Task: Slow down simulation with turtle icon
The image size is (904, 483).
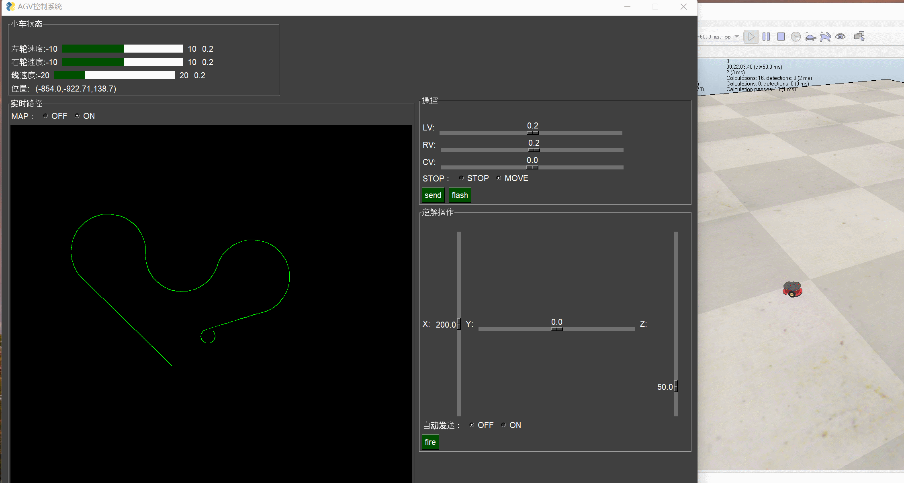Action: (x=810, y=37)
